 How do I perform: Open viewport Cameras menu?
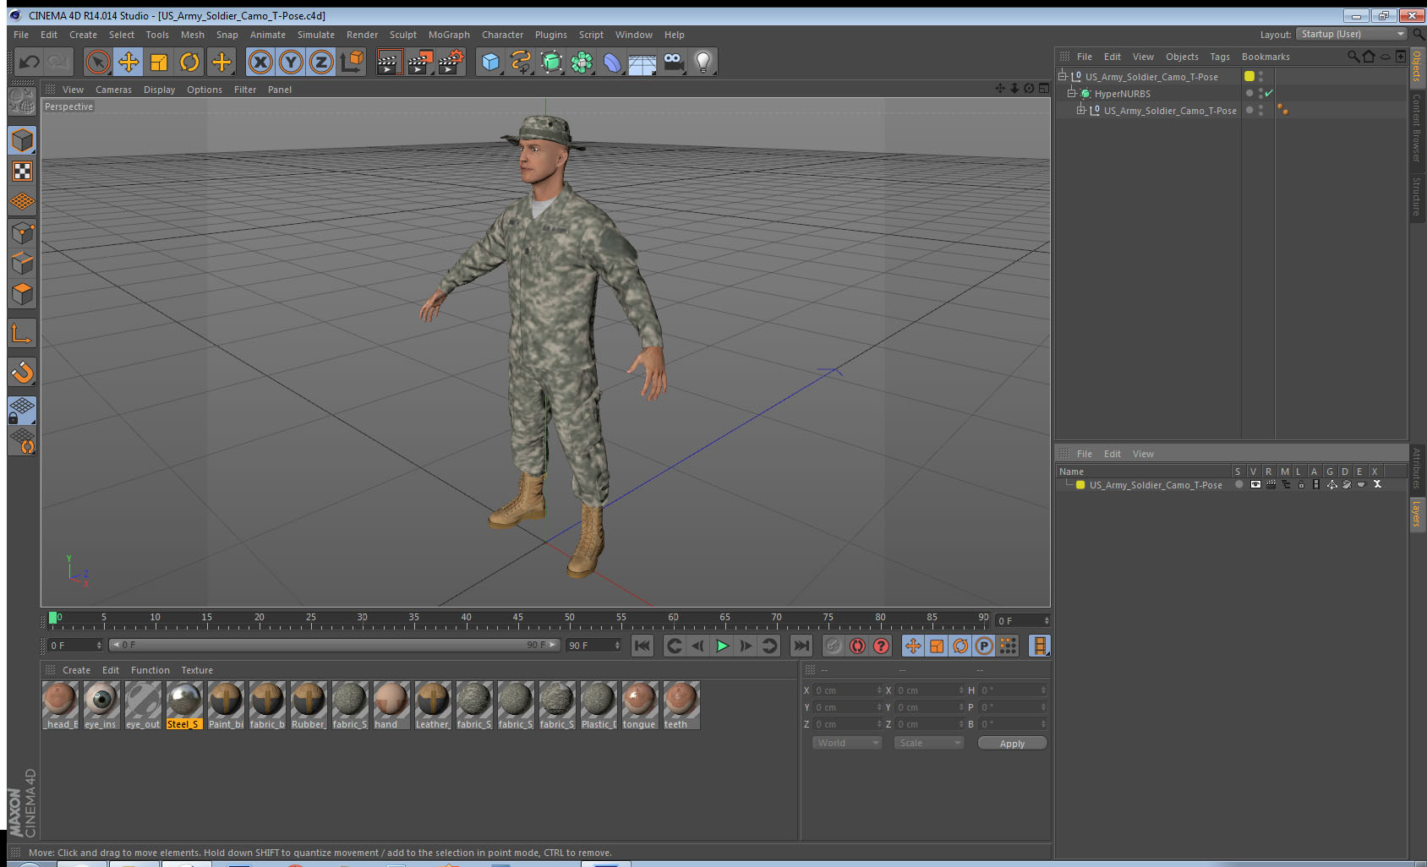pos(113,90)
